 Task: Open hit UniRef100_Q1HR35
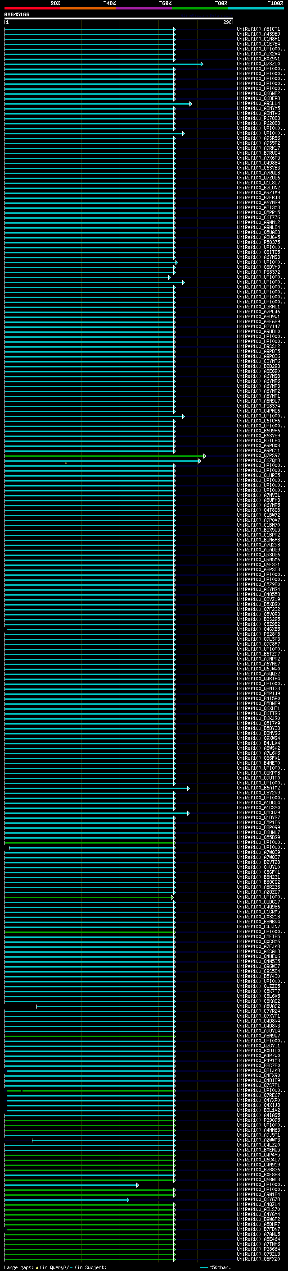[x=258, y=476]
